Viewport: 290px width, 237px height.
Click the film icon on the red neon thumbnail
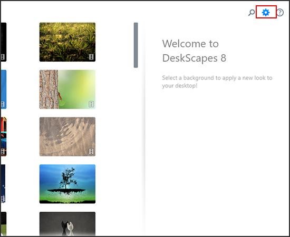click(3, 152)
